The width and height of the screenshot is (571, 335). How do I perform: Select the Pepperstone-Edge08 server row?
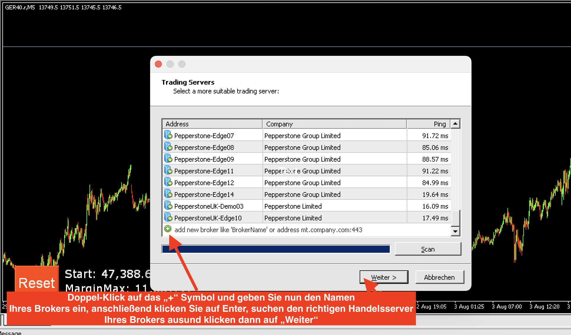[x=306, y=147]
